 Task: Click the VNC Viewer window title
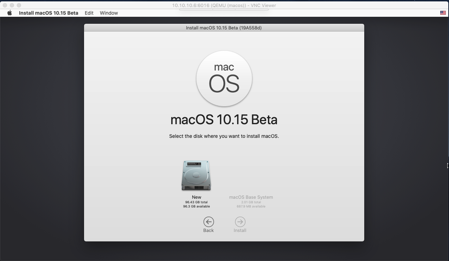[x=224, y=5]
